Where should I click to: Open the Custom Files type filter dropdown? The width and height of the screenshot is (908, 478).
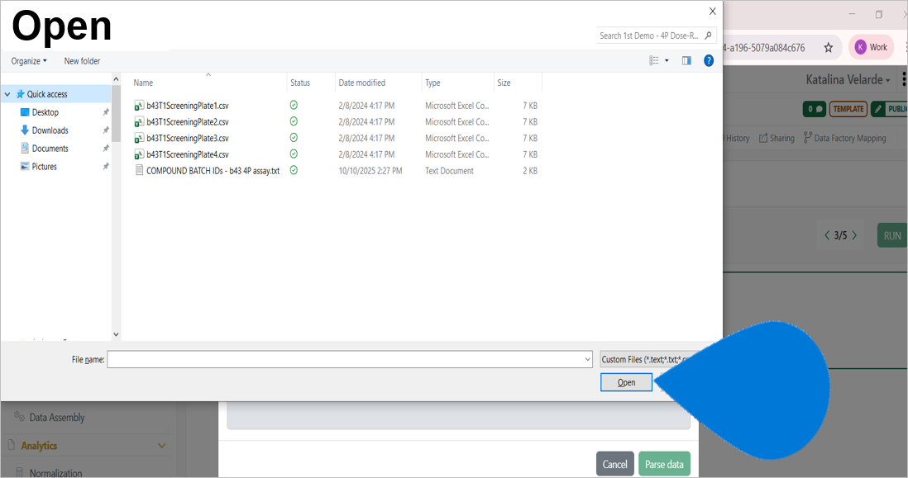pos(646,359)
